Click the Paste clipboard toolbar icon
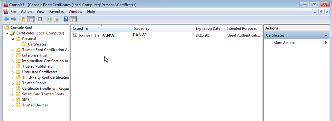The height and width of the screenshot is (121, 332). point(39,19)
